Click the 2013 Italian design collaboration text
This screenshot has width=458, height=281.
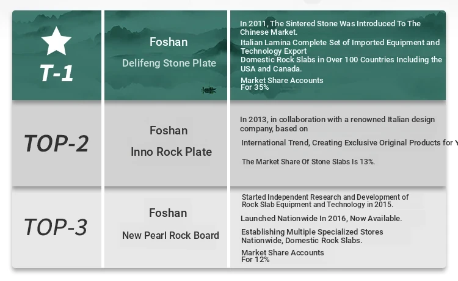(337, 124)
